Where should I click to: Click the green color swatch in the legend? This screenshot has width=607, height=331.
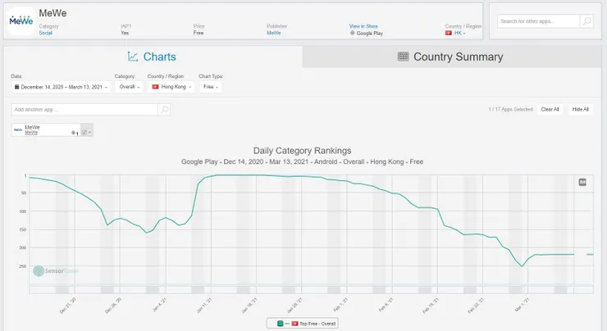click(x=278, y=324)
